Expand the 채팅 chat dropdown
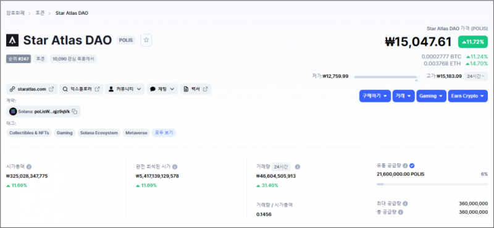 click(162, 89)
